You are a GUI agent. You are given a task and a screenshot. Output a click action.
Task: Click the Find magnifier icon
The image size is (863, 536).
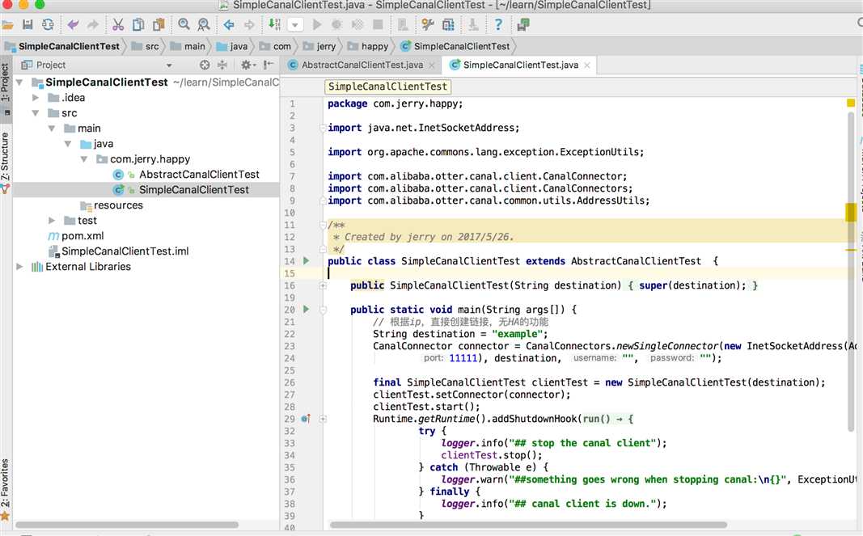(x=184, y=25)
